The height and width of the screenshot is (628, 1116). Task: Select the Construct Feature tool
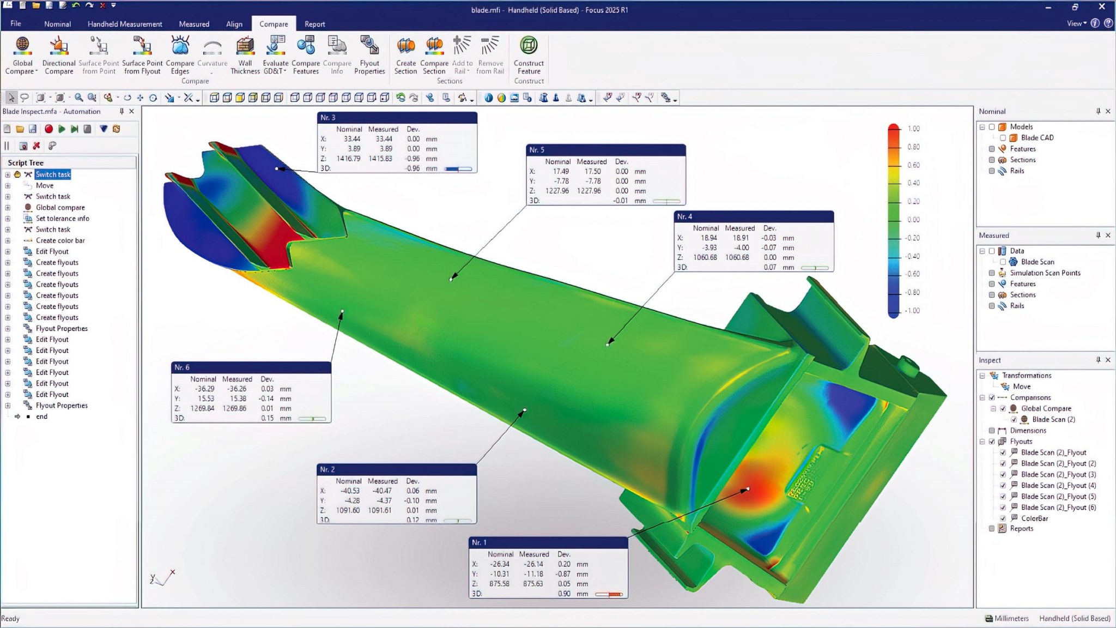pos(528,55)
